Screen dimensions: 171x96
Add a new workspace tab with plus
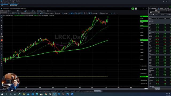tap(102, 91)
